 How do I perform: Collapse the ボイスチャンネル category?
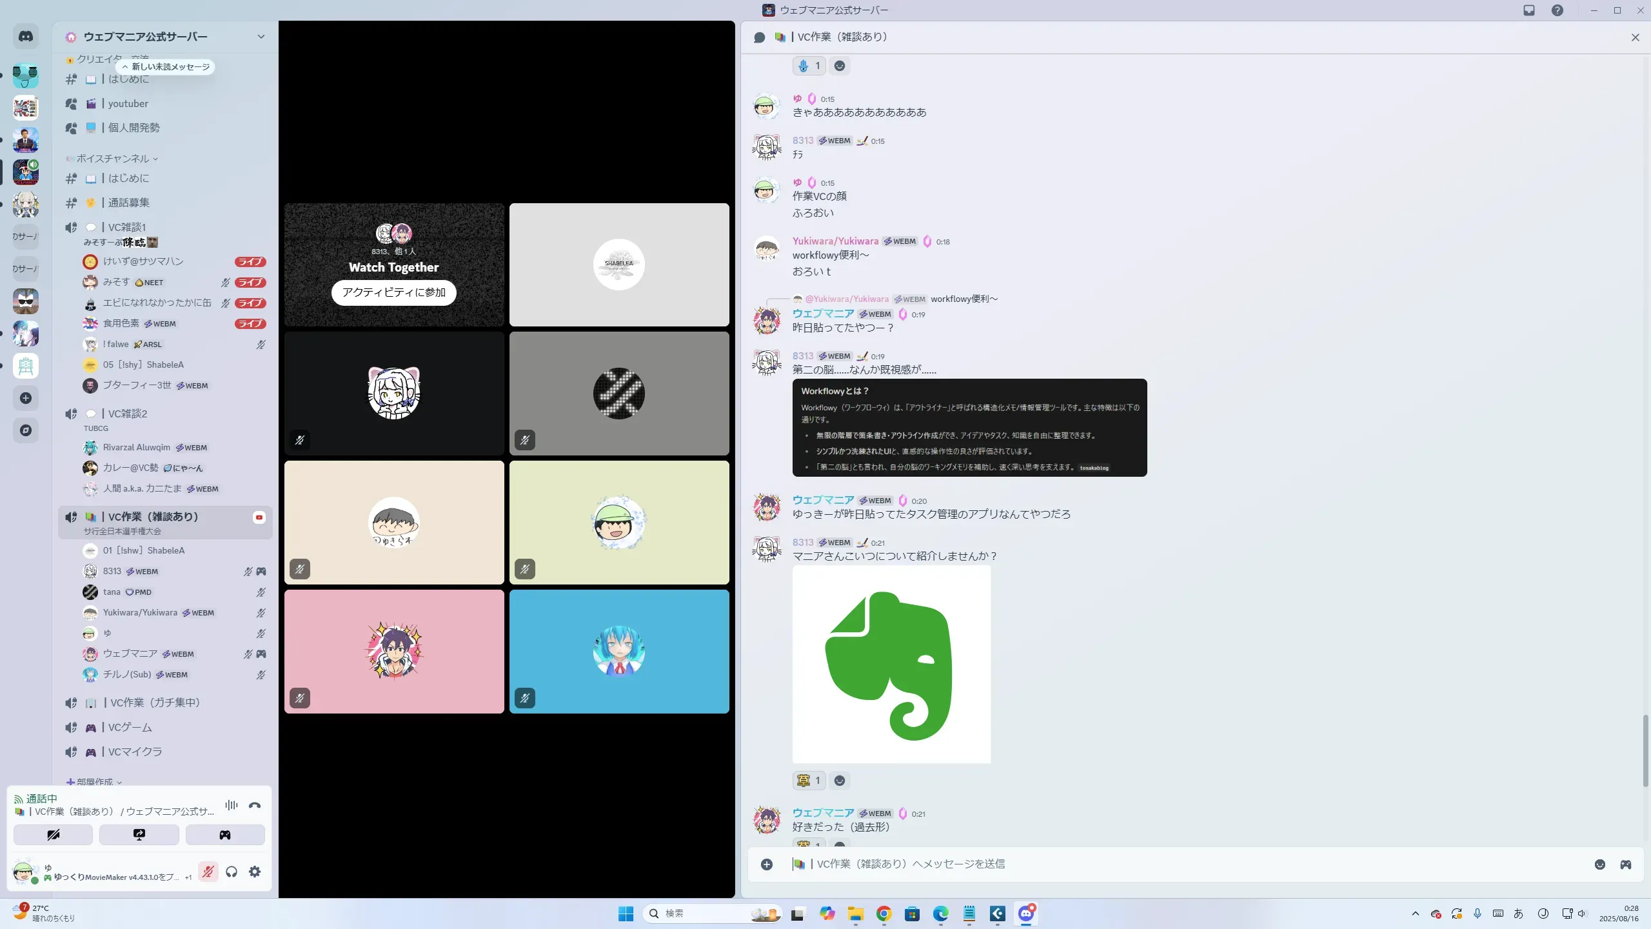tap(113, 159)
